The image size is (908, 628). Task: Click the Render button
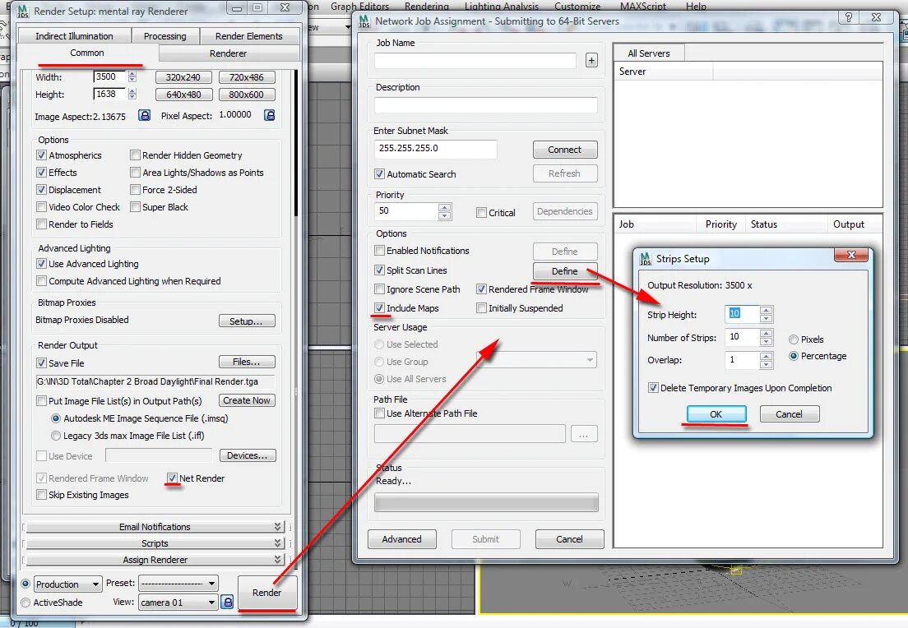(267, 591)
